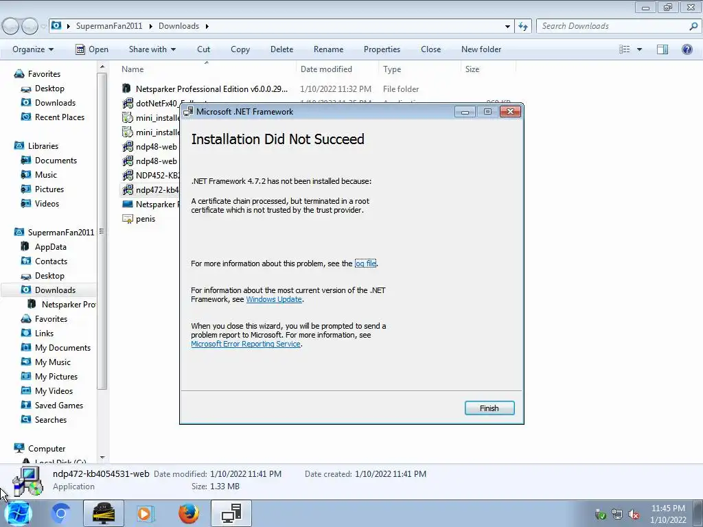Image resolution: width=703 pixels, height=527 pixels.
Task: Open the Documents library
Action: tap(56, 161)
